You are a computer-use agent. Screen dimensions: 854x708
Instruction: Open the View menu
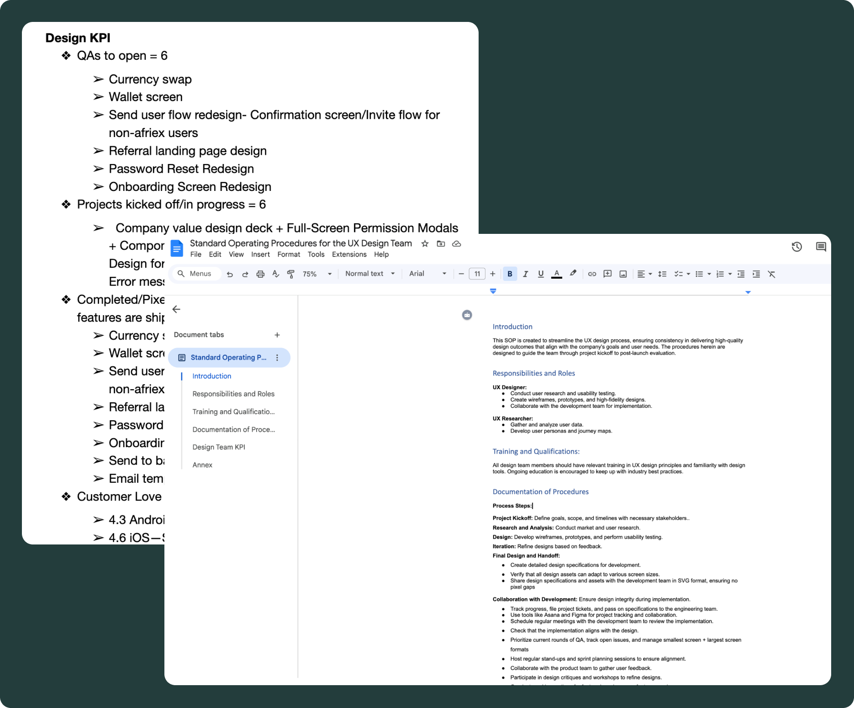coord(236,254)
